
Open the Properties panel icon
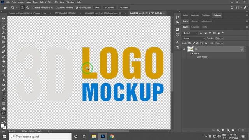click(177, 29)
